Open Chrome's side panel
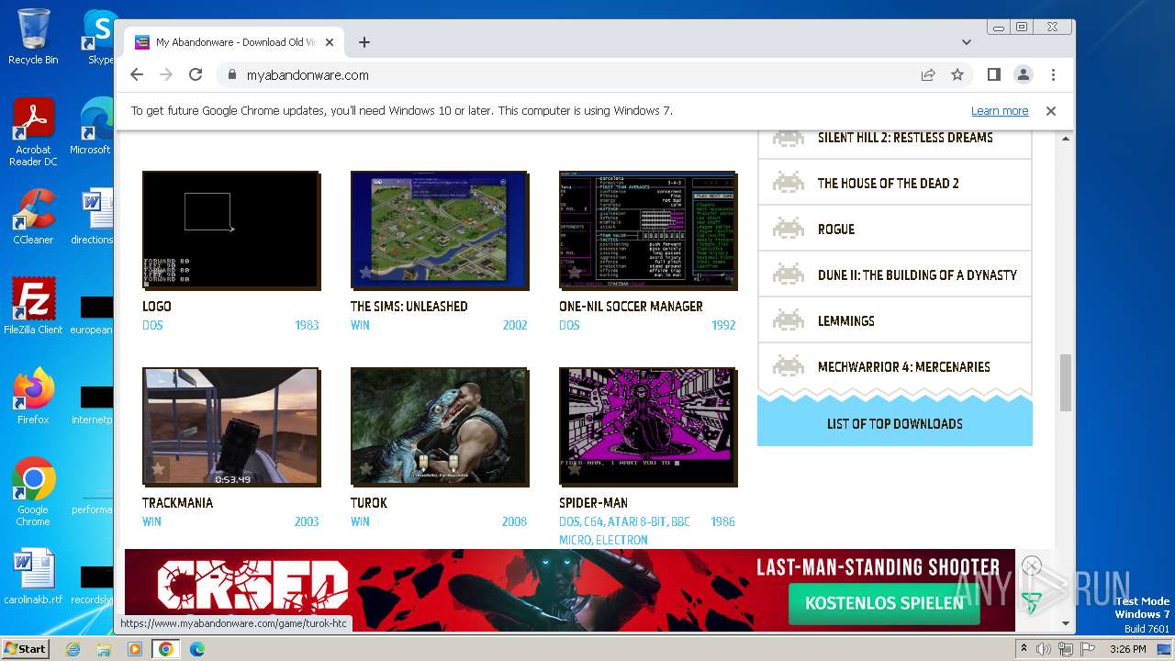1175x661 pixels. [x=993, y=75]
